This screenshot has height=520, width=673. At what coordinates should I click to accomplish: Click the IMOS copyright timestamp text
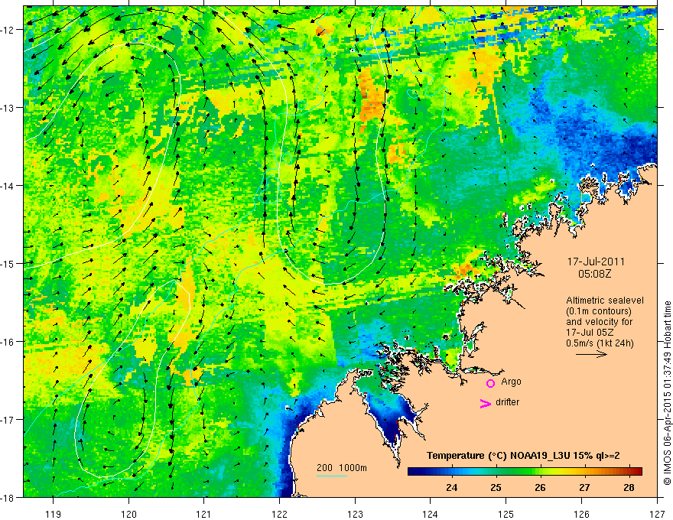pos(668,393)
